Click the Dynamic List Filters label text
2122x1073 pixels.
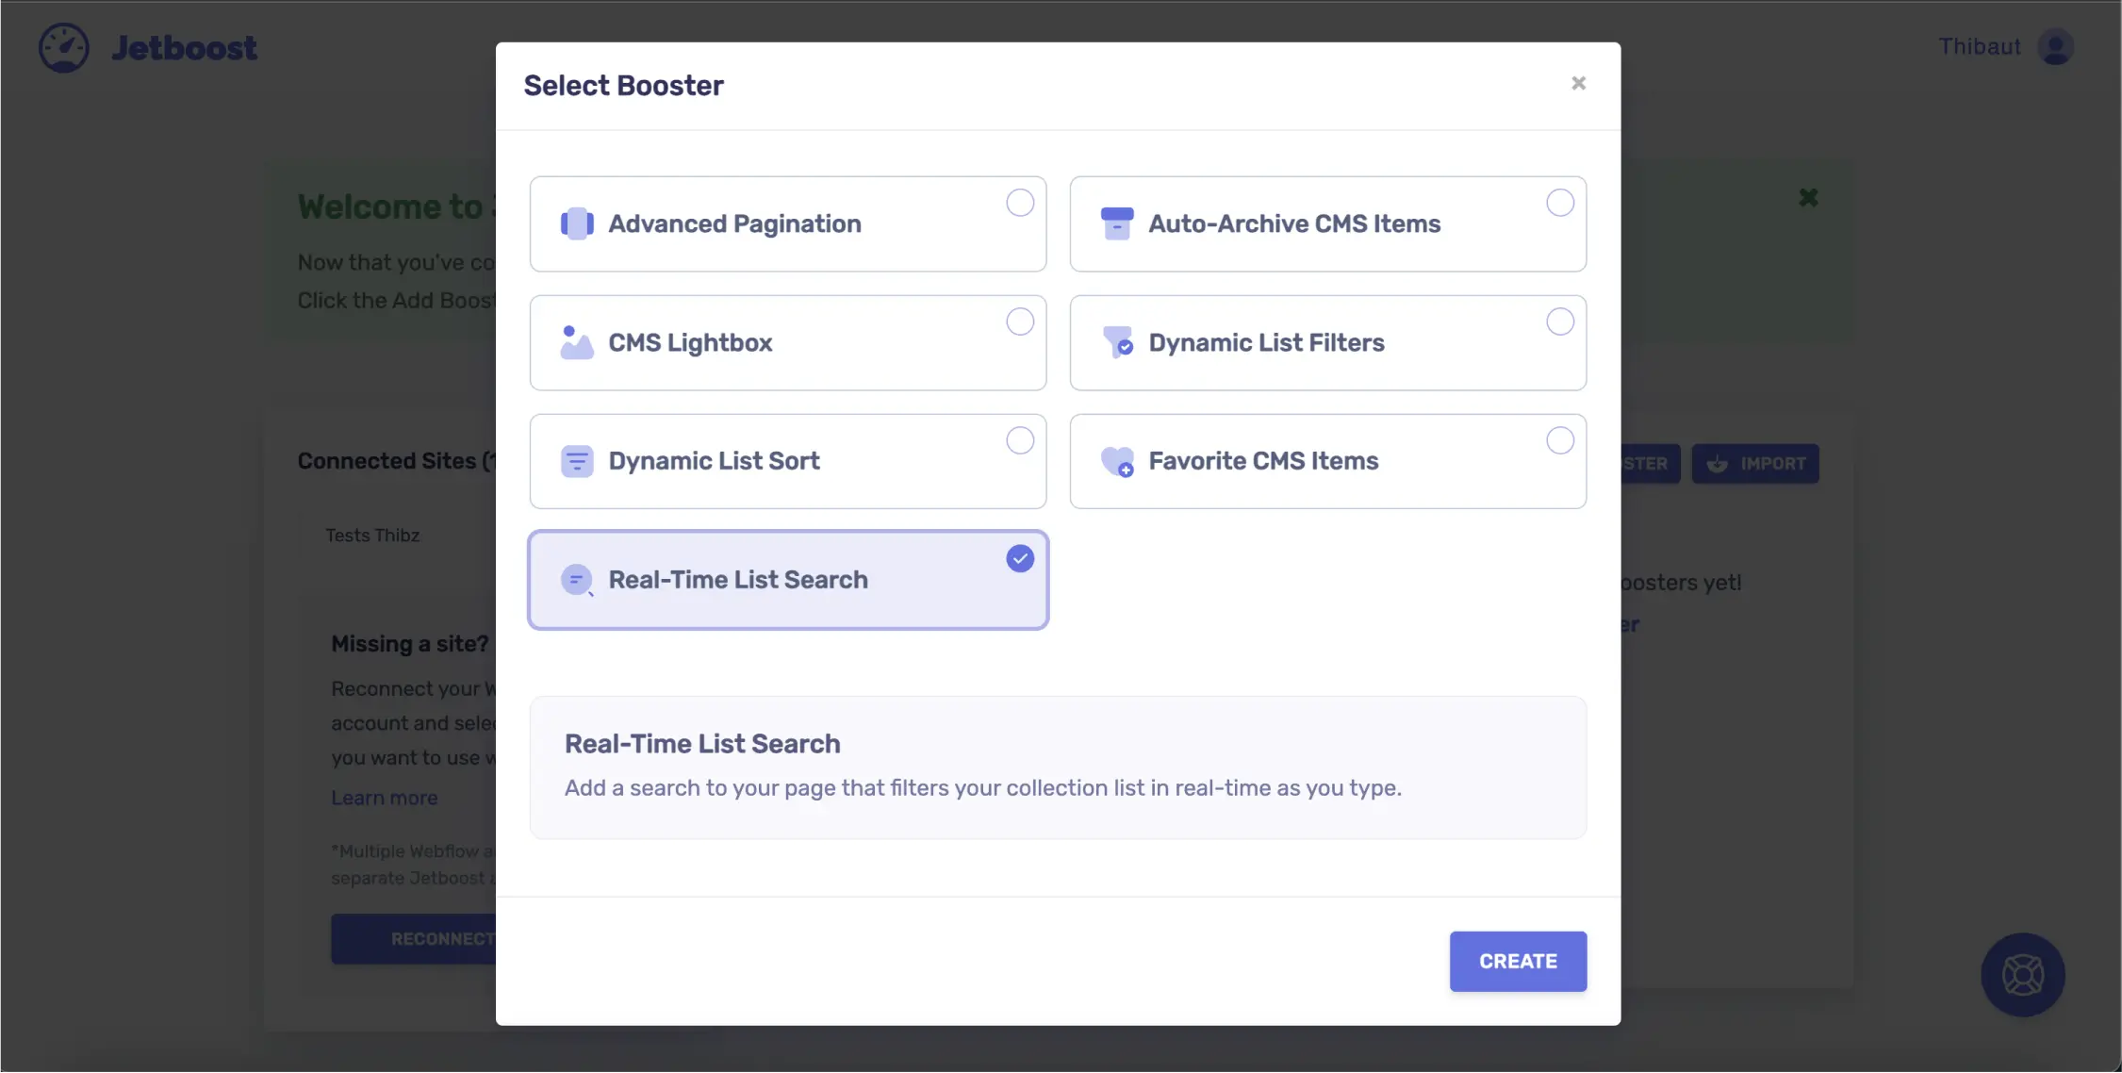(x=1266, y=342)
